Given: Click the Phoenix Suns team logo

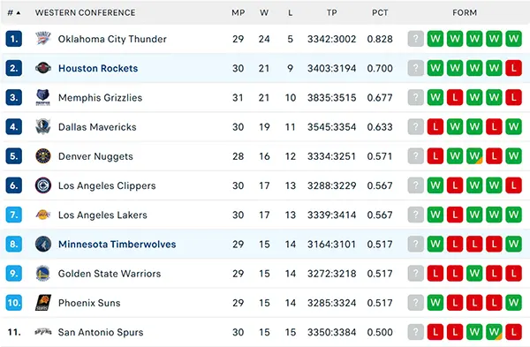Looking at the screenshot, I should (x=43, y=303).
